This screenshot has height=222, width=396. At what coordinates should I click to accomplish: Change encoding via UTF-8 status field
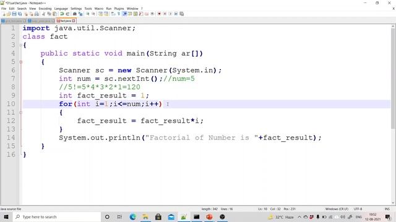coord(358,209)
